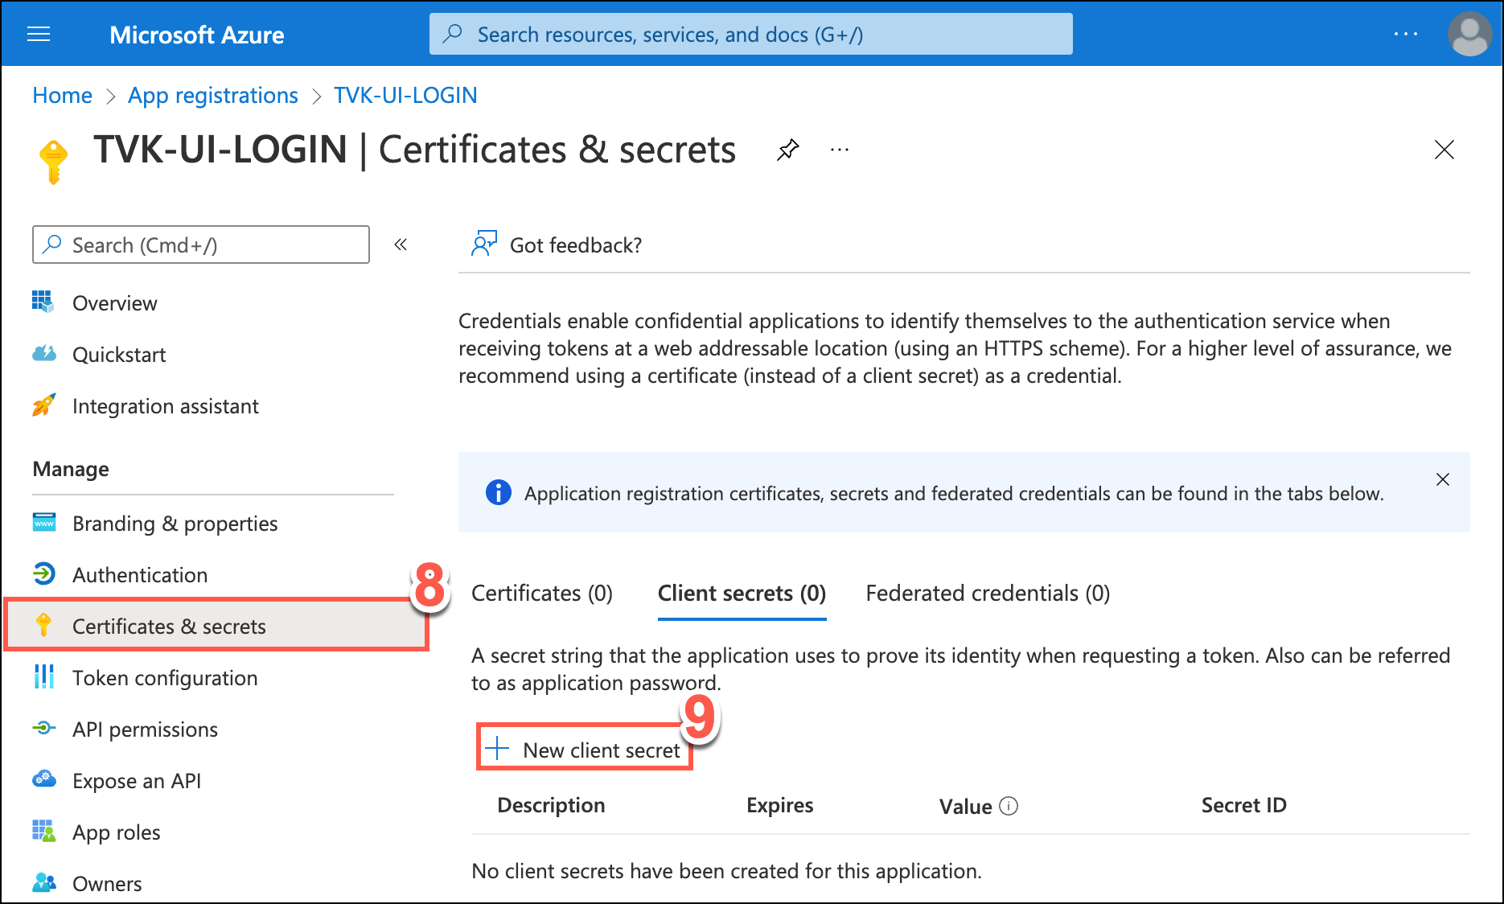This screenshot has width=1504, height=904.
Task: Switch to the Certificates (0) tab
Action: (541, 593)
